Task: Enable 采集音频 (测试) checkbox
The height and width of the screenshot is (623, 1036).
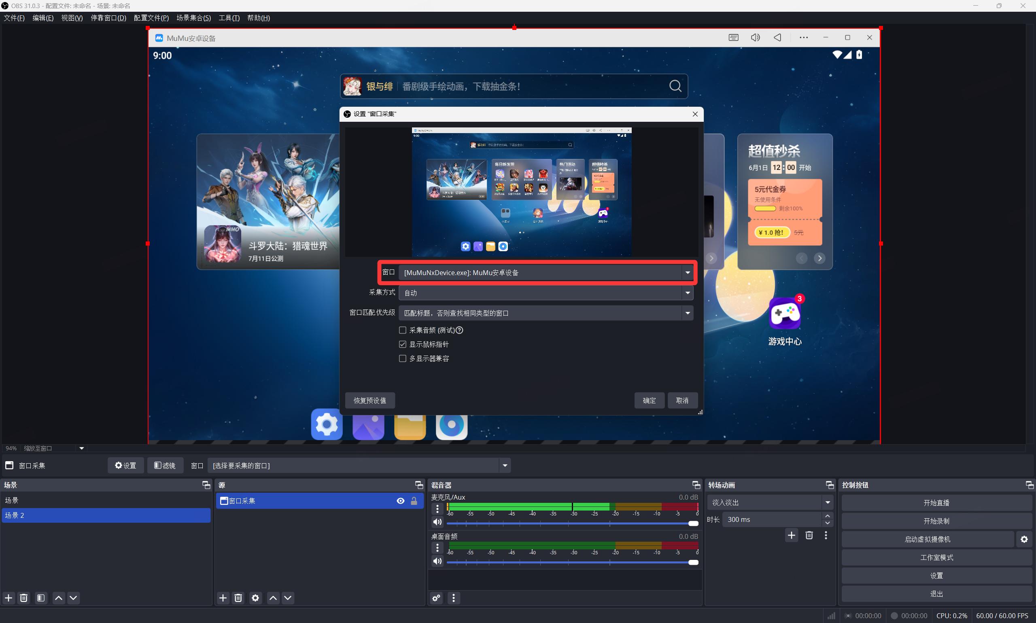Action: point(402,330)
